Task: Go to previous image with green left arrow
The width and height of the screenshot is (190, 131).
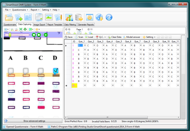Action: click(34, 35)
